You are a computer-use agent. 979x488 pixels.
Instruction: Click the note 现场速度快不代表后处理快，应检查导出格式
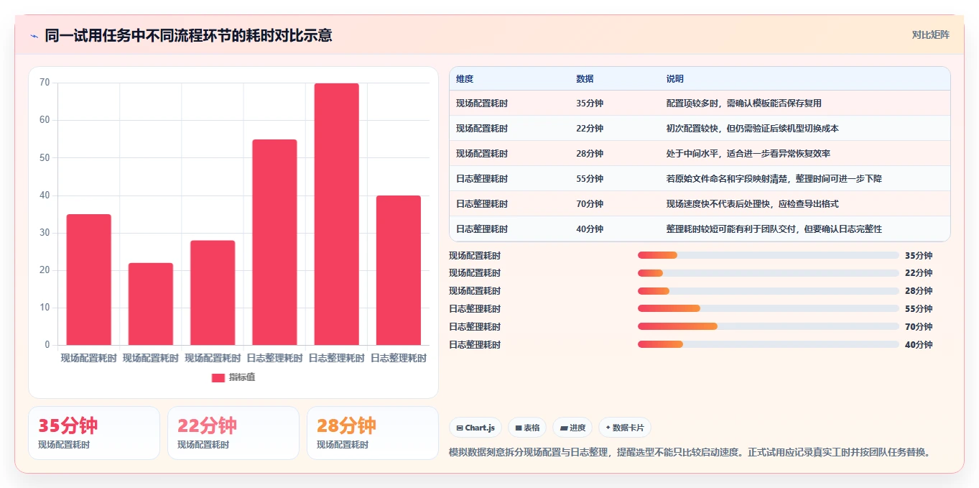753,204
